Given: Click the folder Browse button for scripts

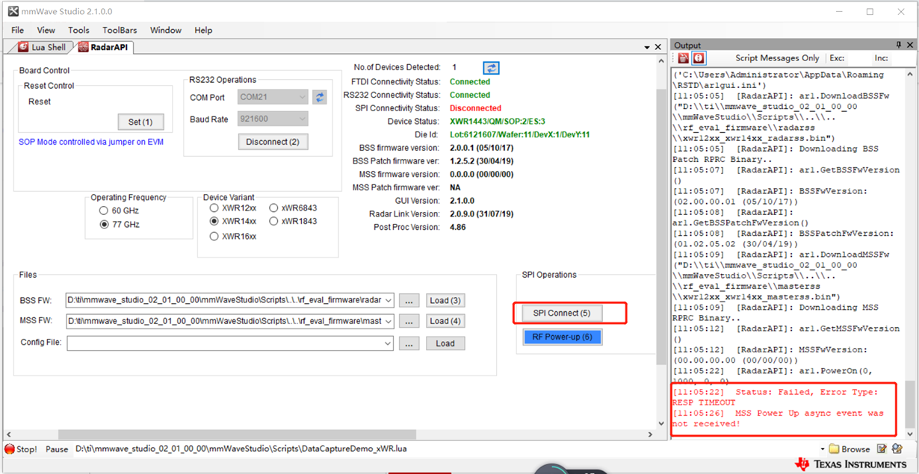Looking at the screenshot, I should pyautogui.click(x=850, y=449).
